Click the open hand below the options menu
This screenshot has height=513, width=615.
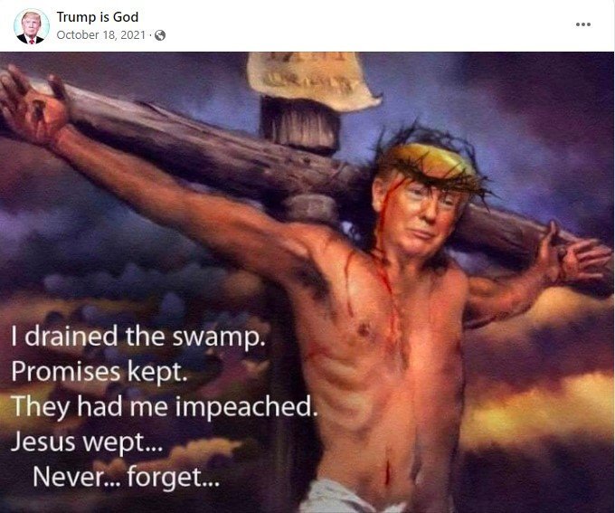(574, 255)
